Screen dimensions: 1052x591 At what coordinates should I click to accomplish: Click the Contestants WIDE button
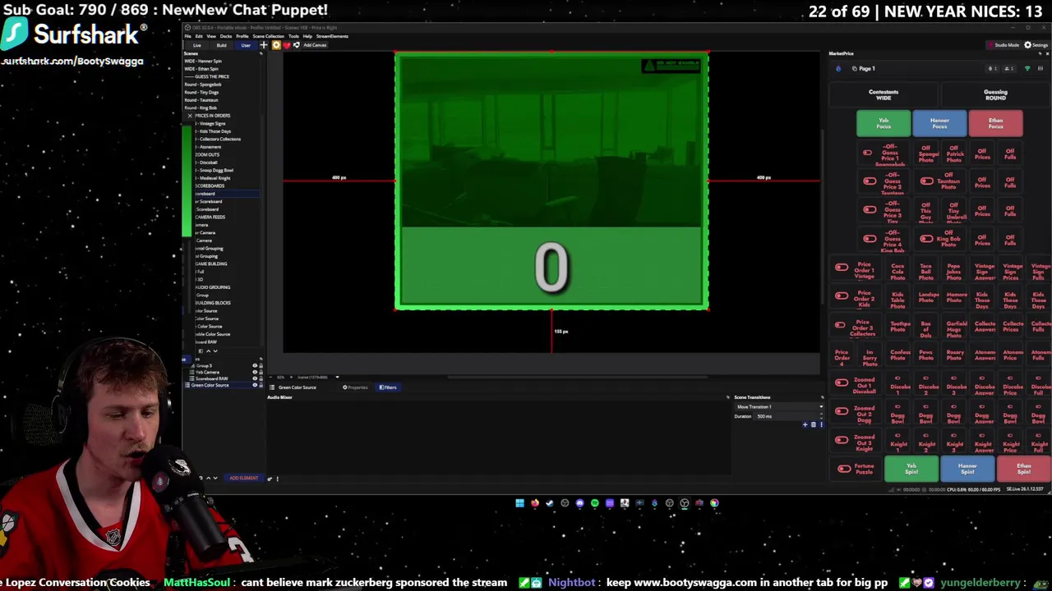point(884,95)
